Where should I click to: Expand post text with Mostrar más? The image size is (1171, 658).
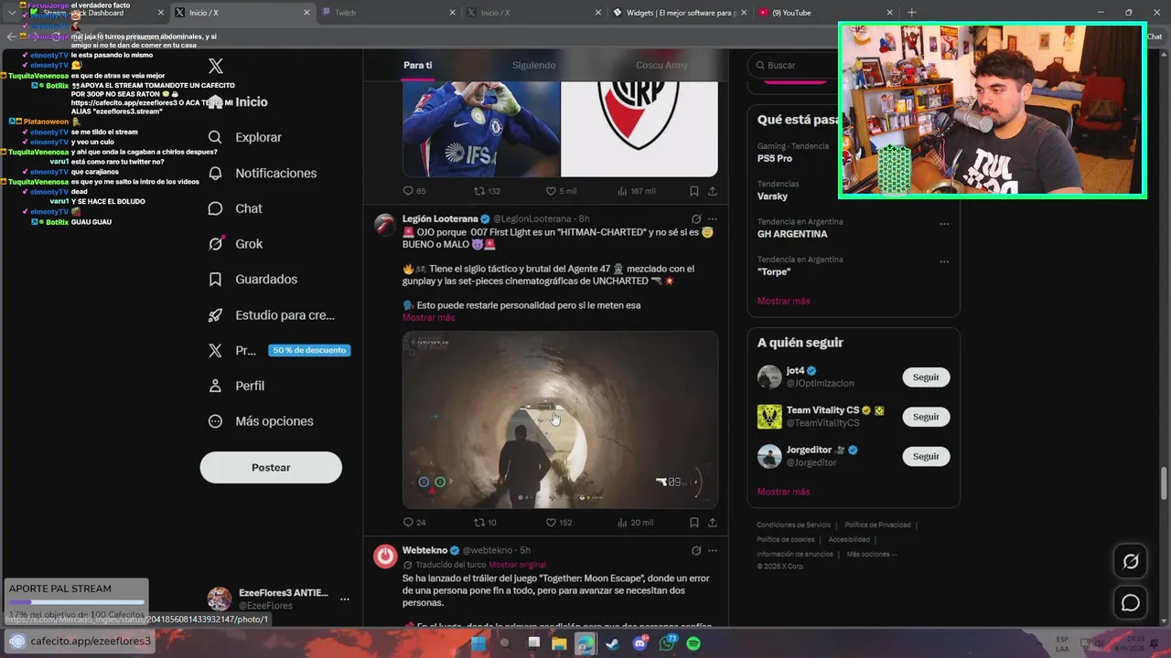pos(428,317)
